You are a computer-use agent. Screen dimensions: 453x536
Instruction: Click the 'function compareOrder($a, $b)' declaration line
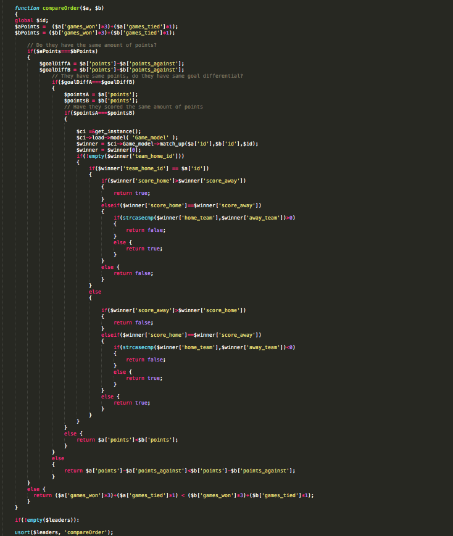pyautogui.click(x=59, y=8)
